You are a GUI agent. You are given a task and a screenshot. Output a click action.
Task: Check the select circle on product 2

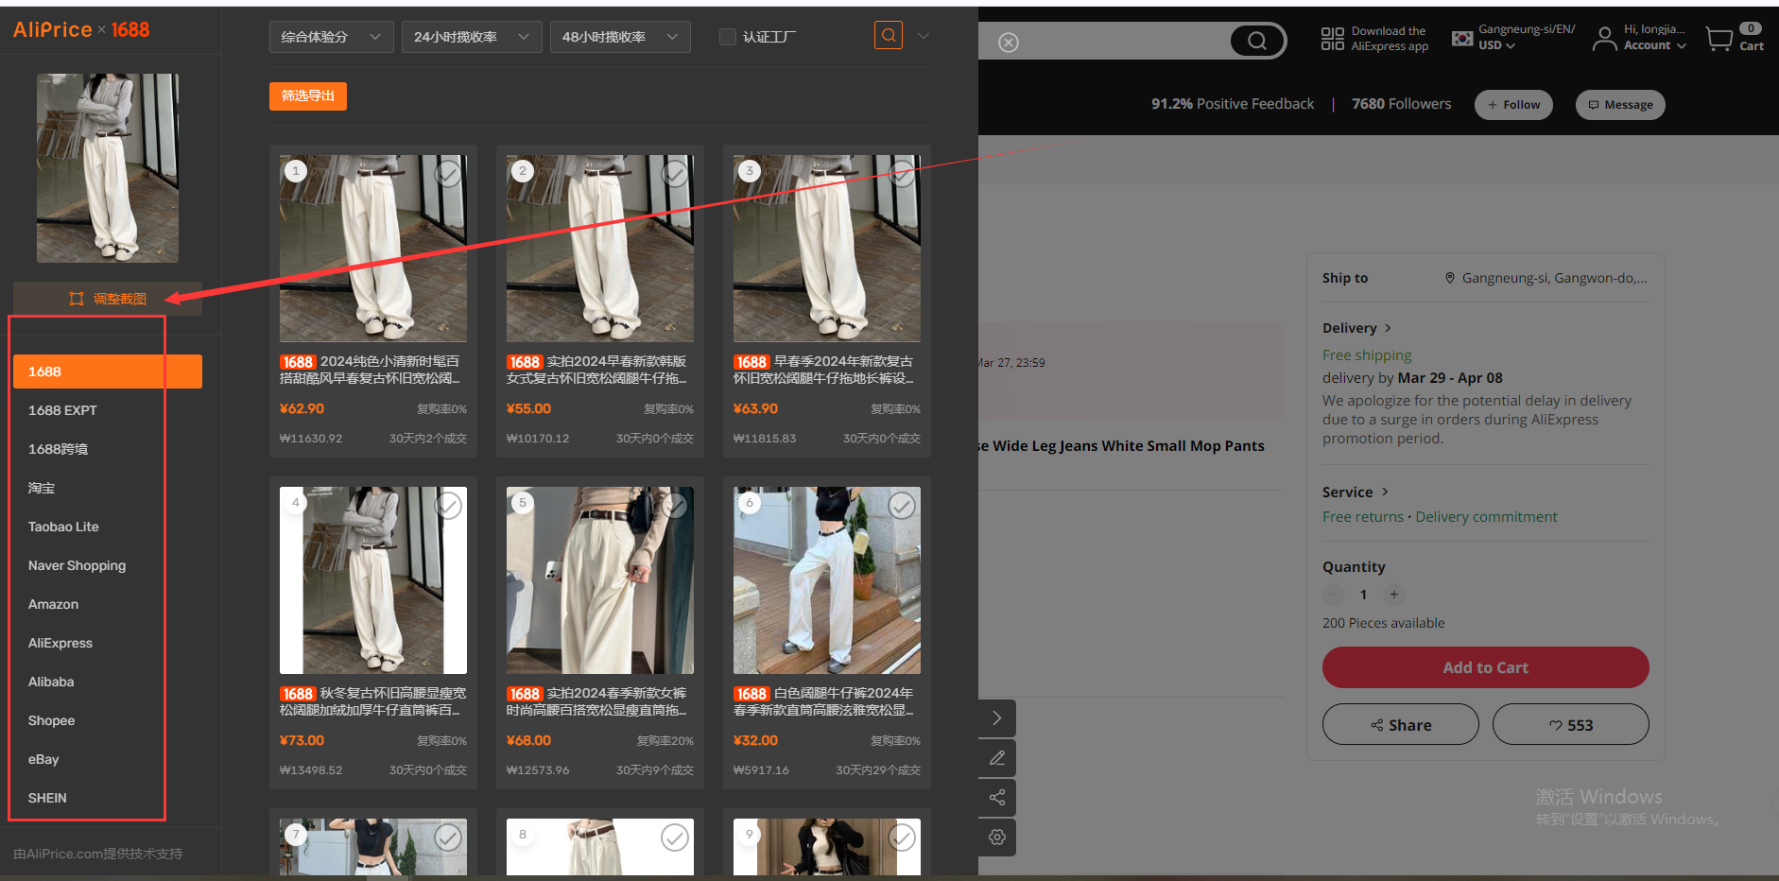[x=675, y=174]
